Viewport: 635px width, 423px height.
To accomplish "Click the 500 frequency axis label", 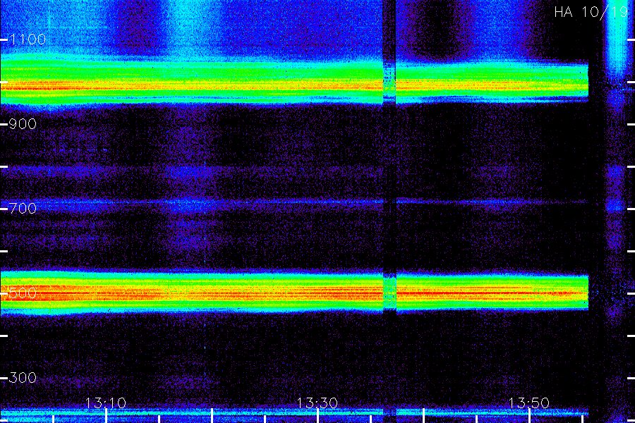I will click(23, 293).
